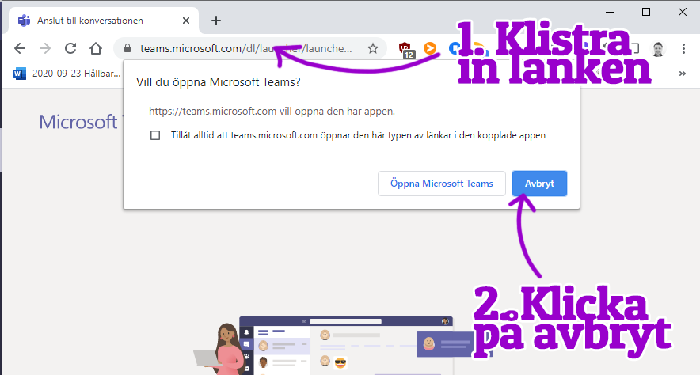Click the padlock site info icon
The image size is (700, 375).
click(x=127, y=48)
